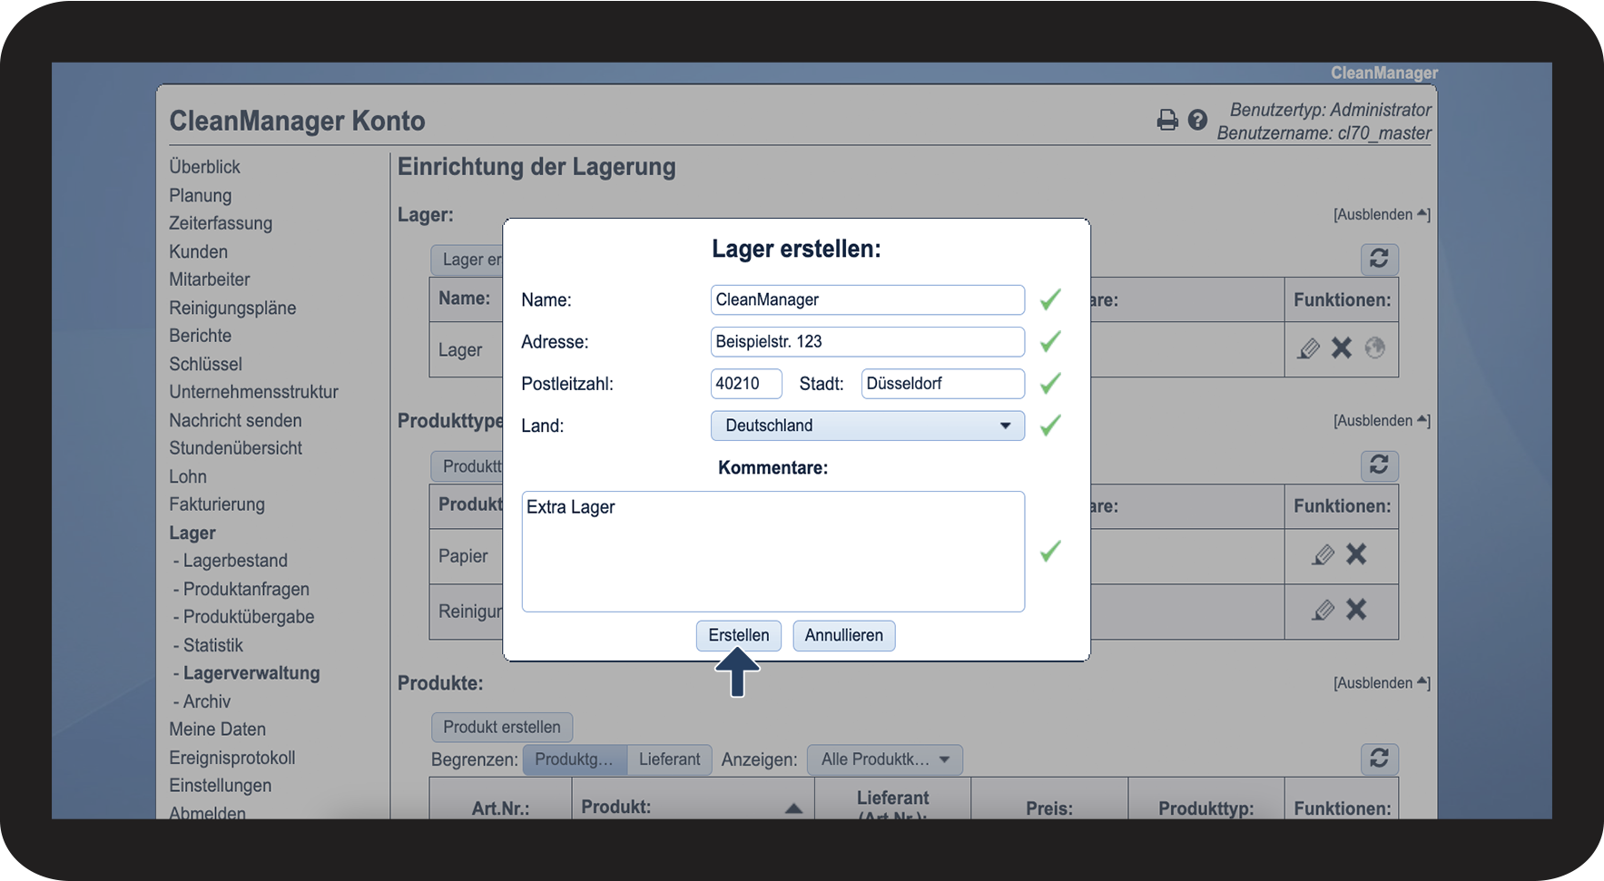The width and height of the screenshot is (1604, 881).
Task: Go to Reinigungspläne in sidebar menu
Action: click(232, 308)
